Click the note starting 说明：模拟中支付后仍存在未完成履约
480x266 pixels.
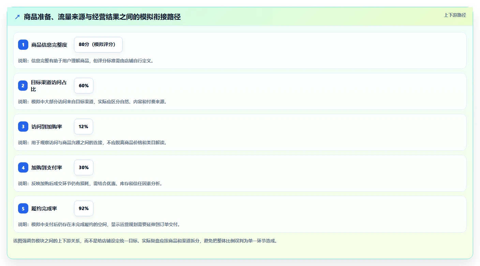pyautogui.click(x=99, y=224)
